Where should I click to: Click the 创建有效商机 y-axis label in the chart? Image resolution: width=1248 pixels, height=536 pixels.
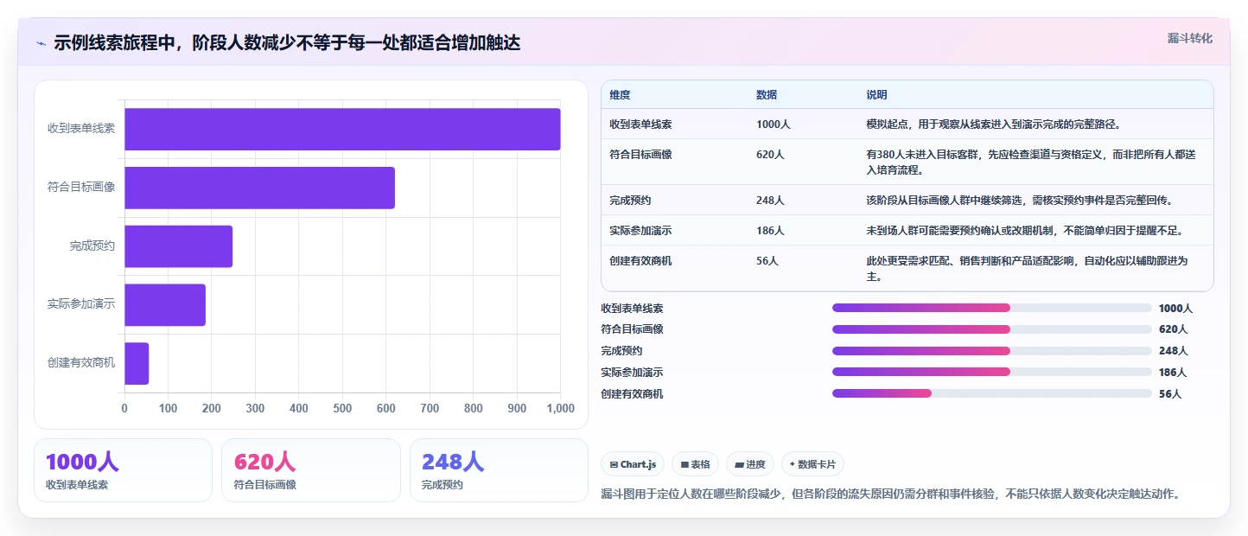tap(81, 363)
